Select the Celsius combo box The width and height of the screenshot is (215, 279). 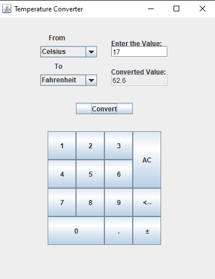click(69, 52)
